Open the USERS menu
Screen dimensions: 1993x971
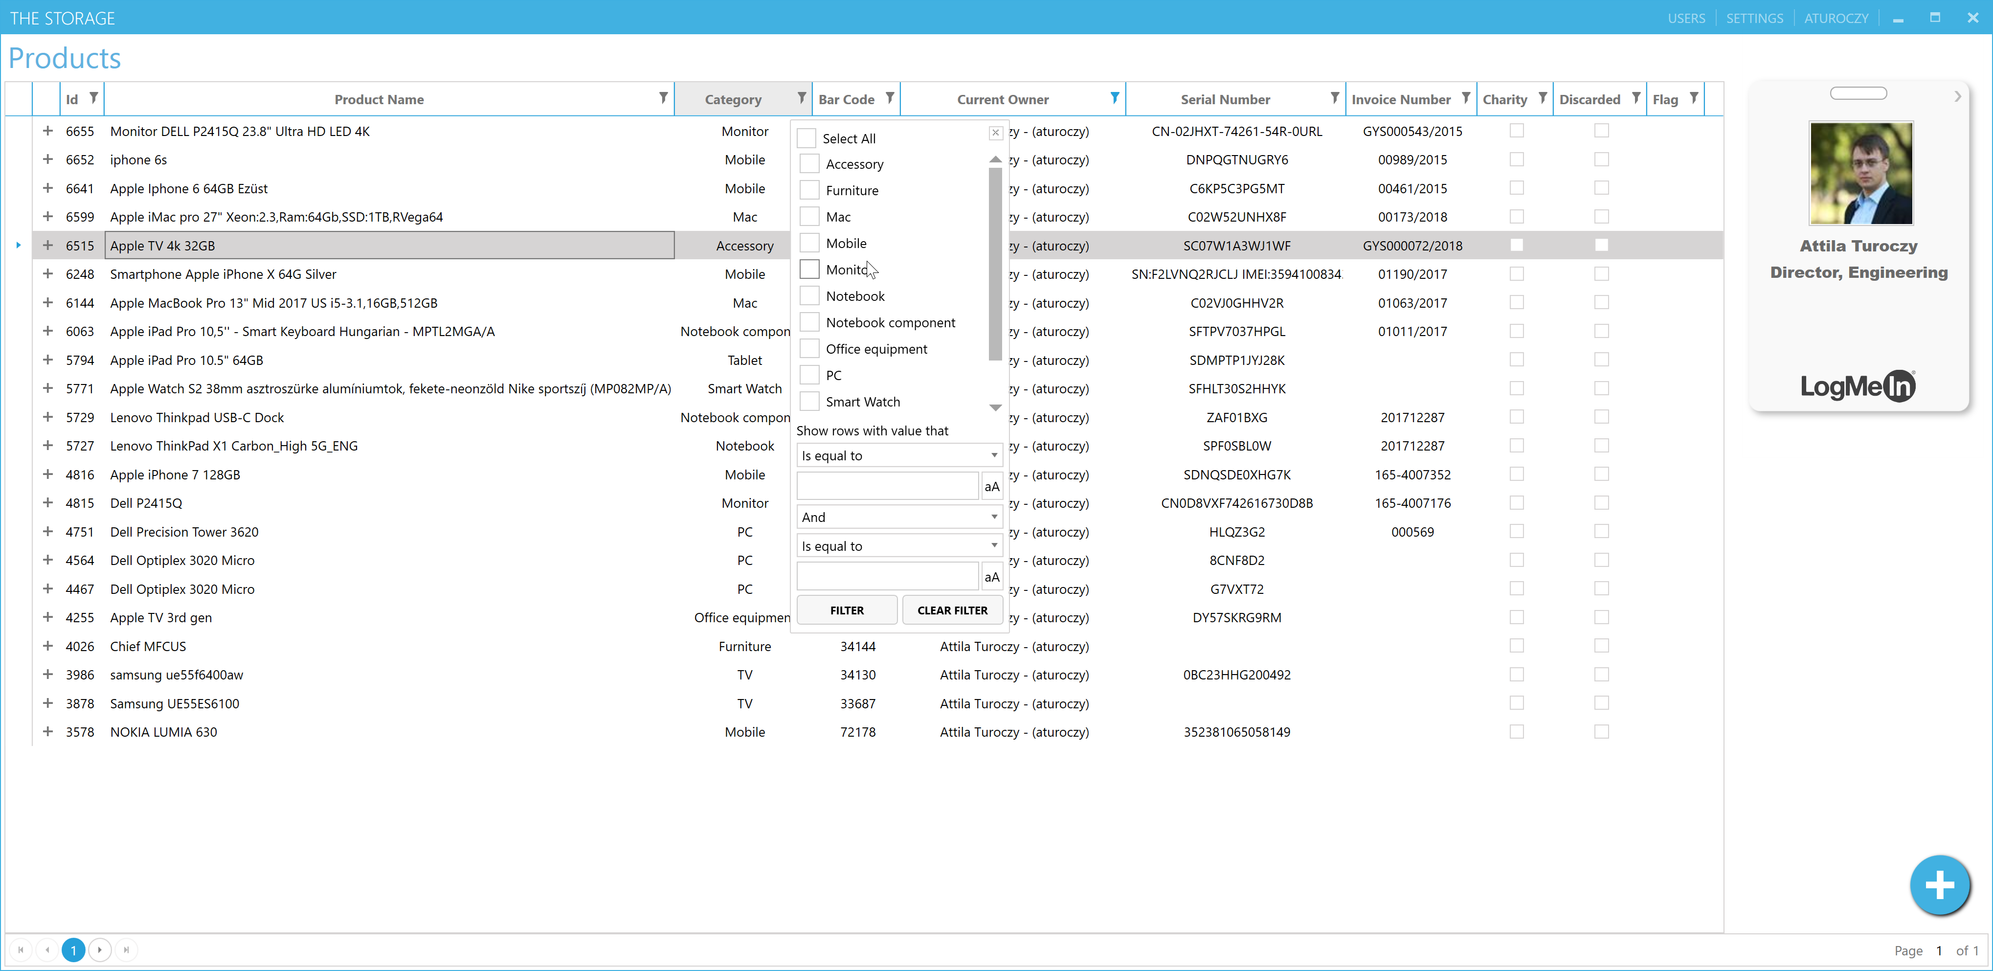click(x=1686, y=18)
